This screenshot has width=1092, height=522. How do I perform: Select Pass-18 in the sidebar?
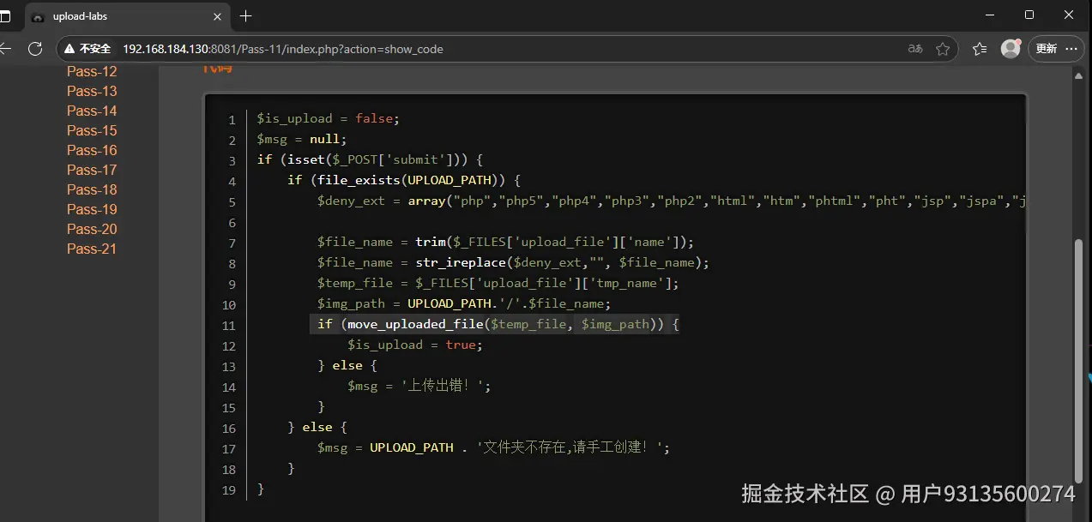pyautogui.click(x=91, y=189)
